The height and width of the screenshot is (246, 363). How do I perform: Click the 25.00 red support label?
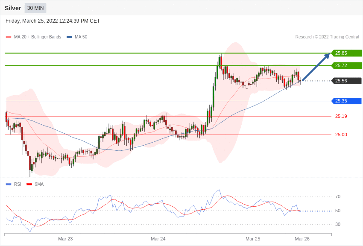(x=341, y=135)
